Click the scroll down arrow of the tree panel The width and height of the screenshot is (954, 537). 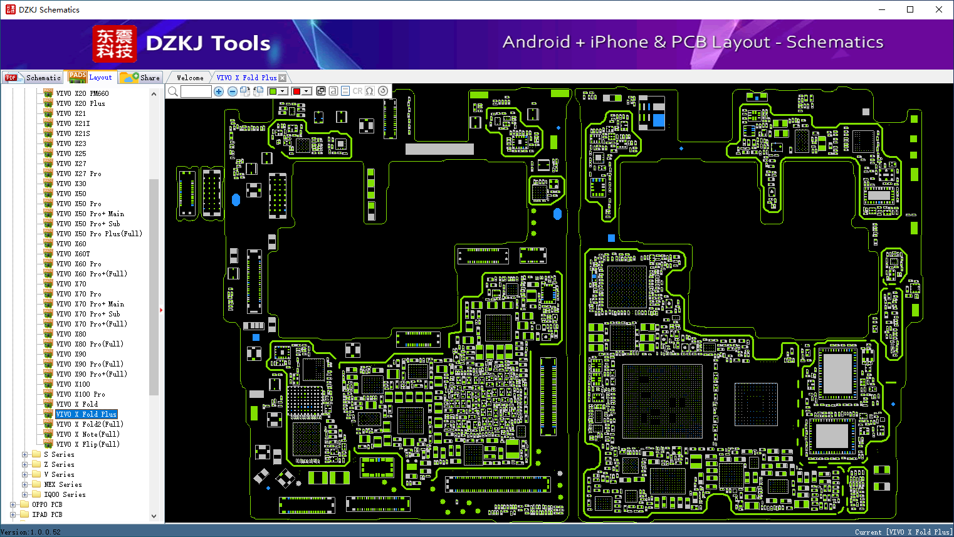click(154, 516)
